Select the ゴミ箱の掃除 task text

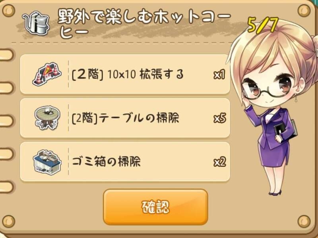point(106,162)
